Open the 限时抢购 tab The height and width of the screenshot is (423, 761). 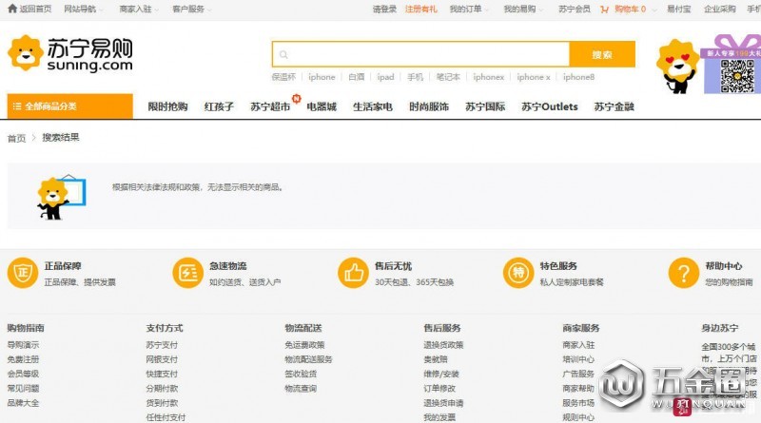167,106
